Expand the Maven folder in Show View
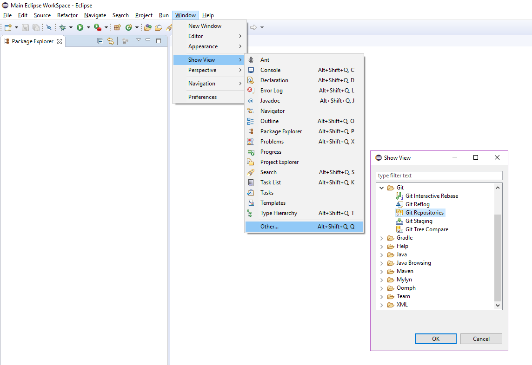Image resolution: width=532 pixels, height=365 pixels. click(x=382, y=271)
